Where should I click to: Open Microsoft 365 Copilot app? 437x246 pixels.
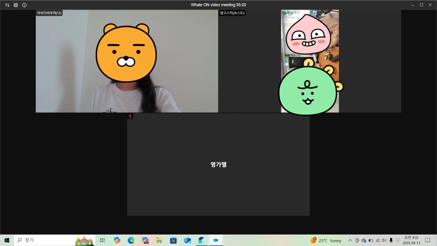pos(145,240)
